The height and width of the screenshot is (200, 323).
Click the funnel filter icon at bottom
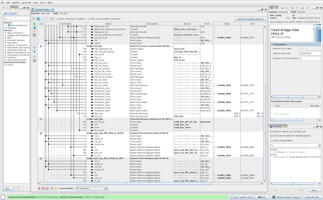coord(51,188)
